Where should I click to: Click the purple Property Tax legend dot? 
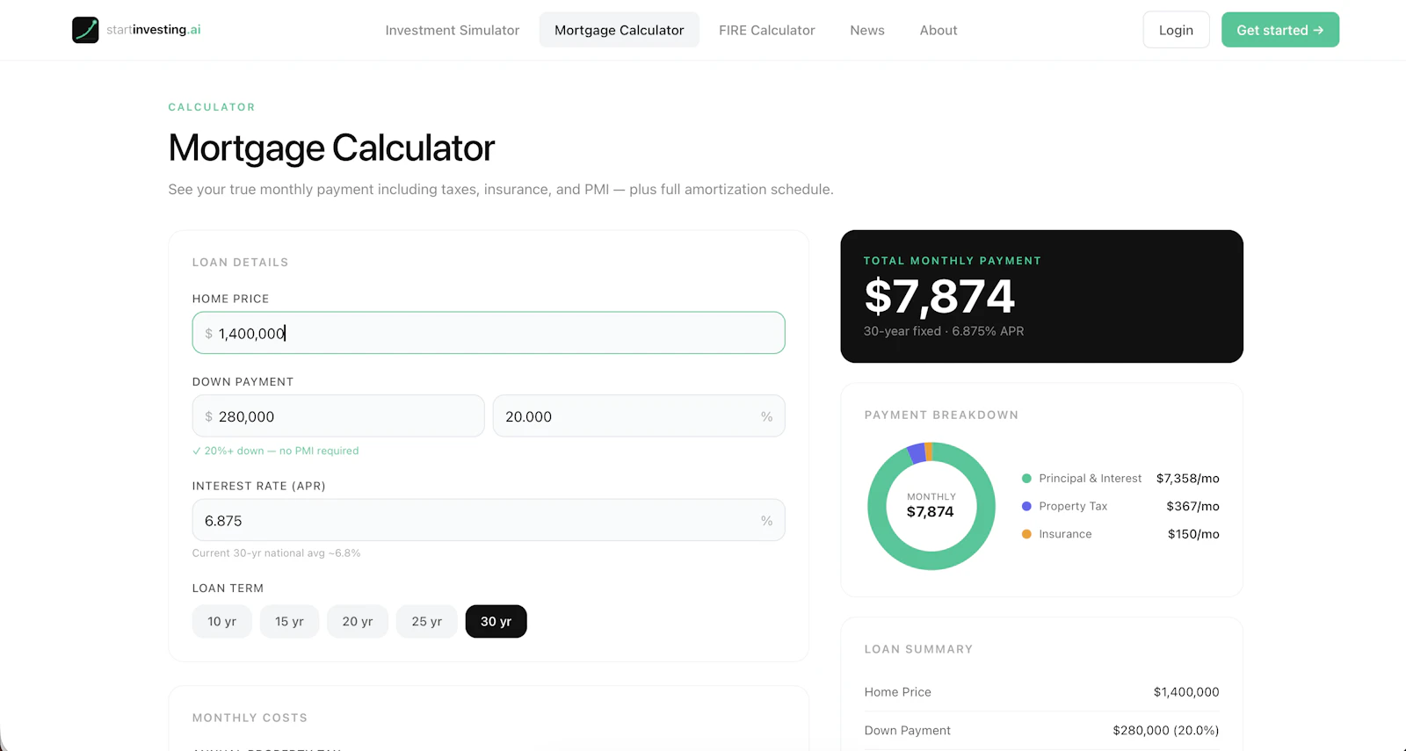pos(1026,506)
